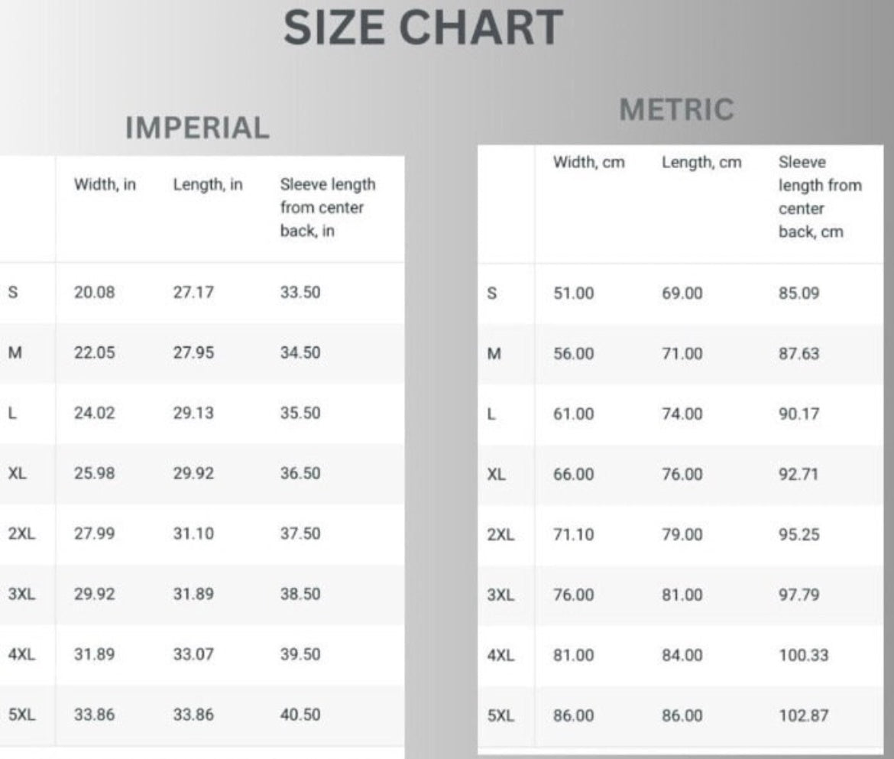Screen dimensions: 894x759
Task: Click the 2XL row label in Metric table
Action: (x=500, y=534)
